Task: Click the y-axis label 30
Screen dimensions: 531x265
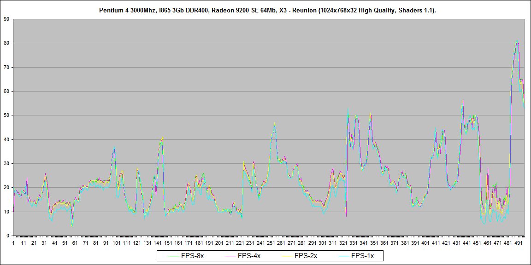Action: [x=6, y=164]
